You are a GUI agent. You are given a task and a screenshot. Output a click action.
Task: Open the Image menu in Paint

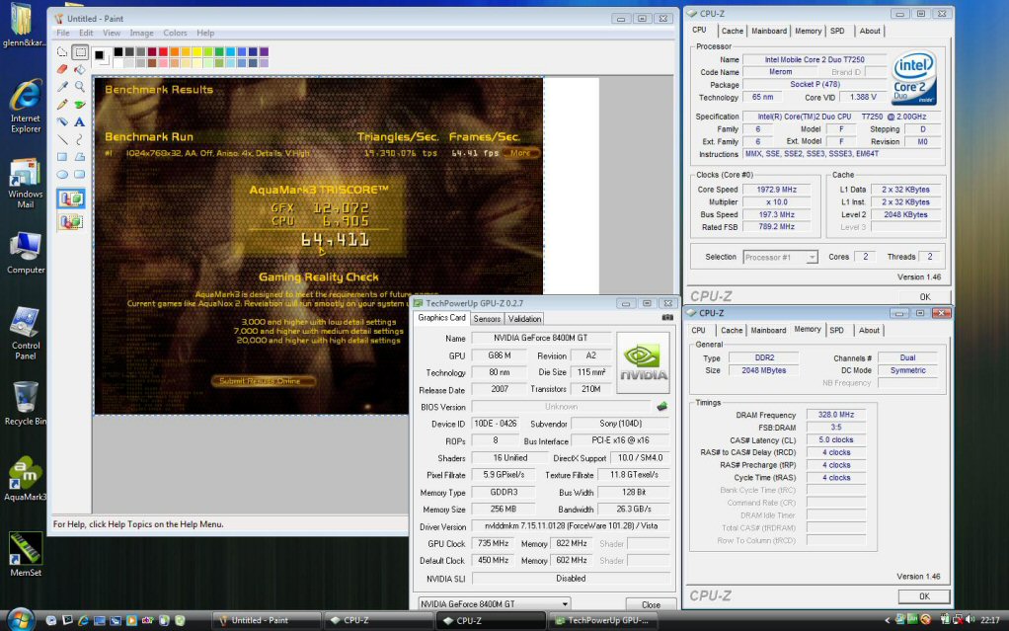[141, 33]
